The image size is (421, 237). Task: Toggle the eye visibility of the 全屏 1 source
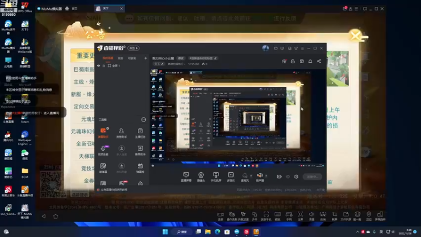[x=98, y=65]
